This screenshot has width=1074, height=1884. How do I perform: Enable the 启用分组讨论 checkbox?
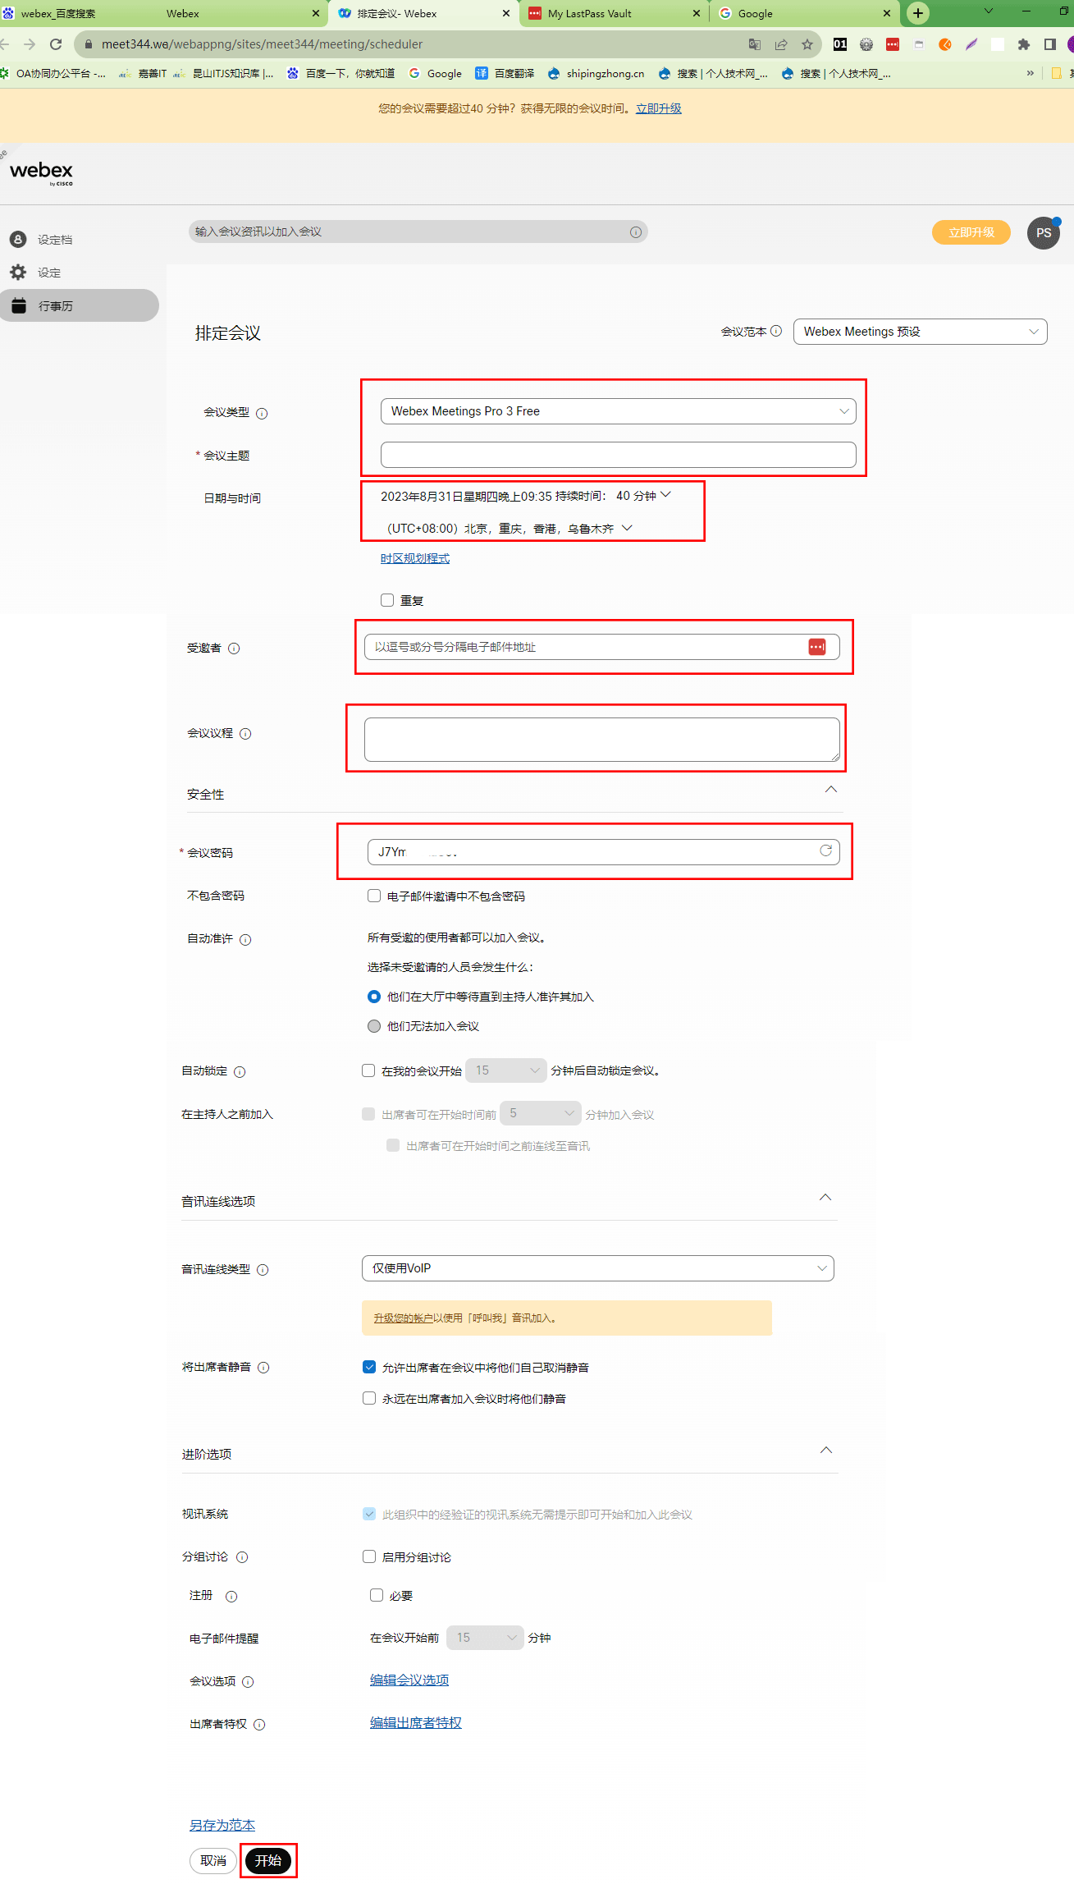point(369,1556)
